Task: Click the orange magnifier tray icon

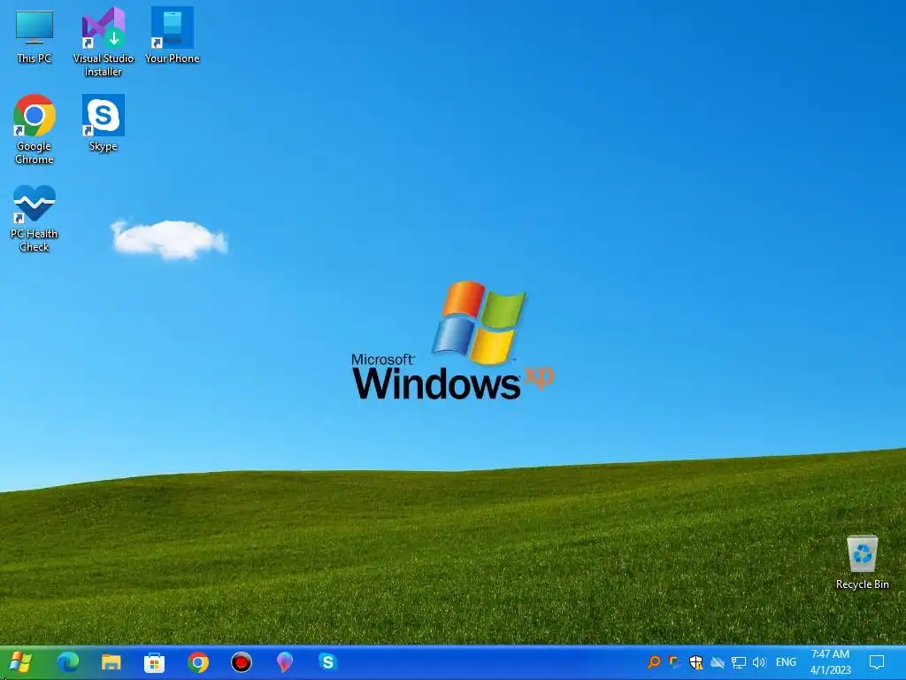Action: [654, 662]
